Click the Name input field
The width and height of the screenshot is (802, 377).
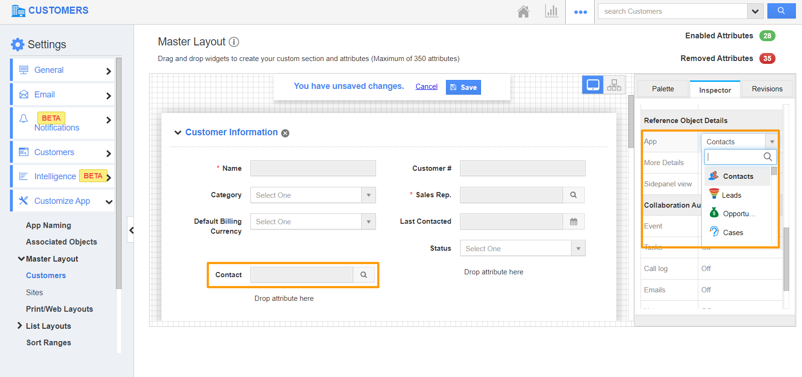point(313,168)
